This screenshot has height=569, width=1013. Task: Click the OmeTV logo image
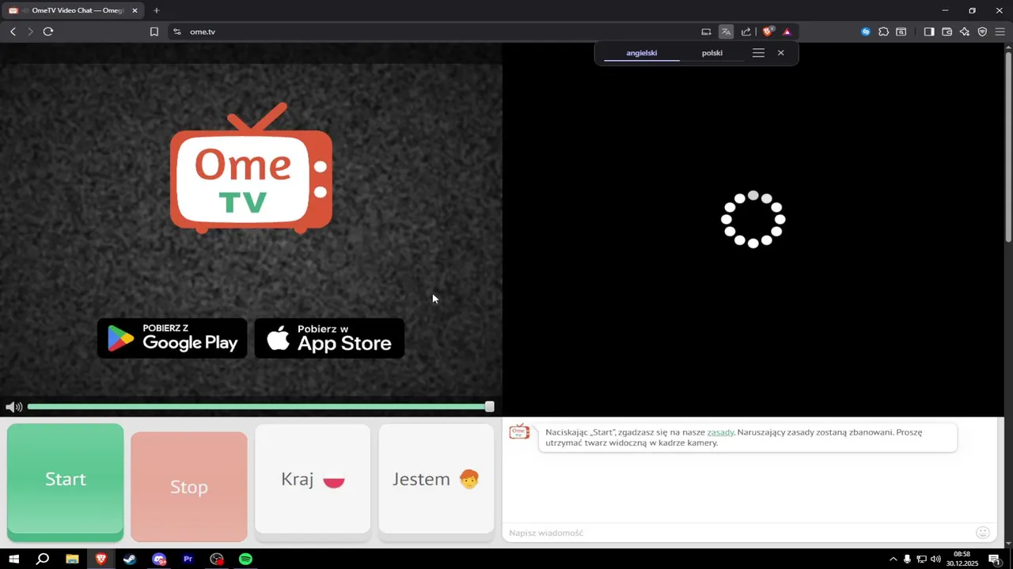point(251,168)
